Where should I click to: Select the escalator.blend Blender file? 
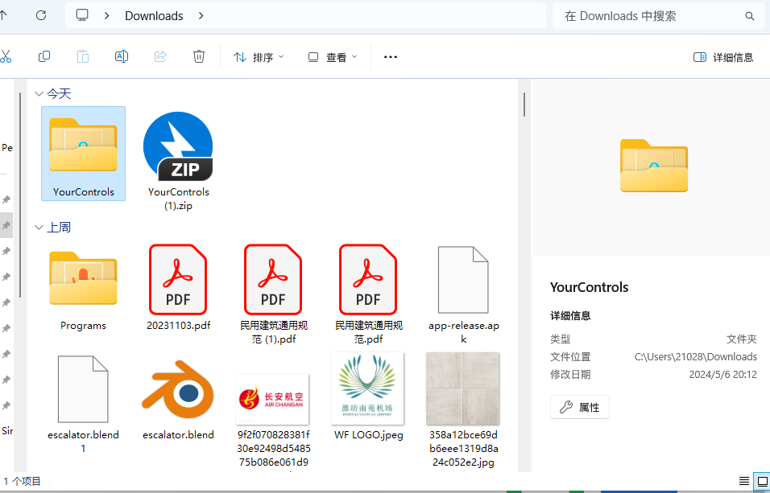(x=178, y=398)
